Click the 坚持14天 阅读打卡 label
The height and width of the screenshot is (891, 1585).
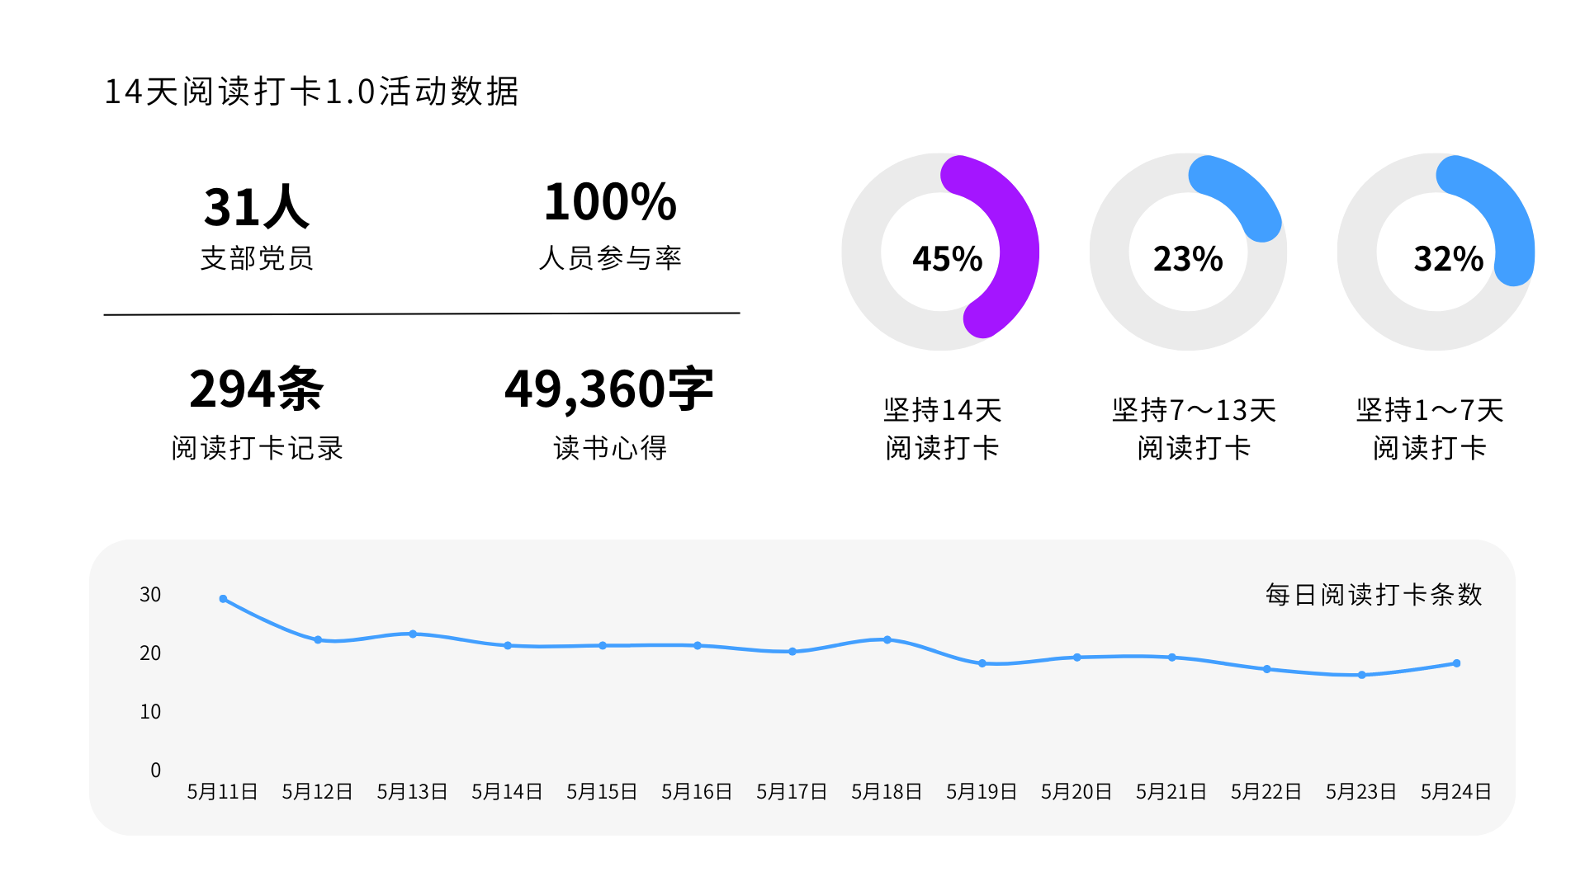942,429
